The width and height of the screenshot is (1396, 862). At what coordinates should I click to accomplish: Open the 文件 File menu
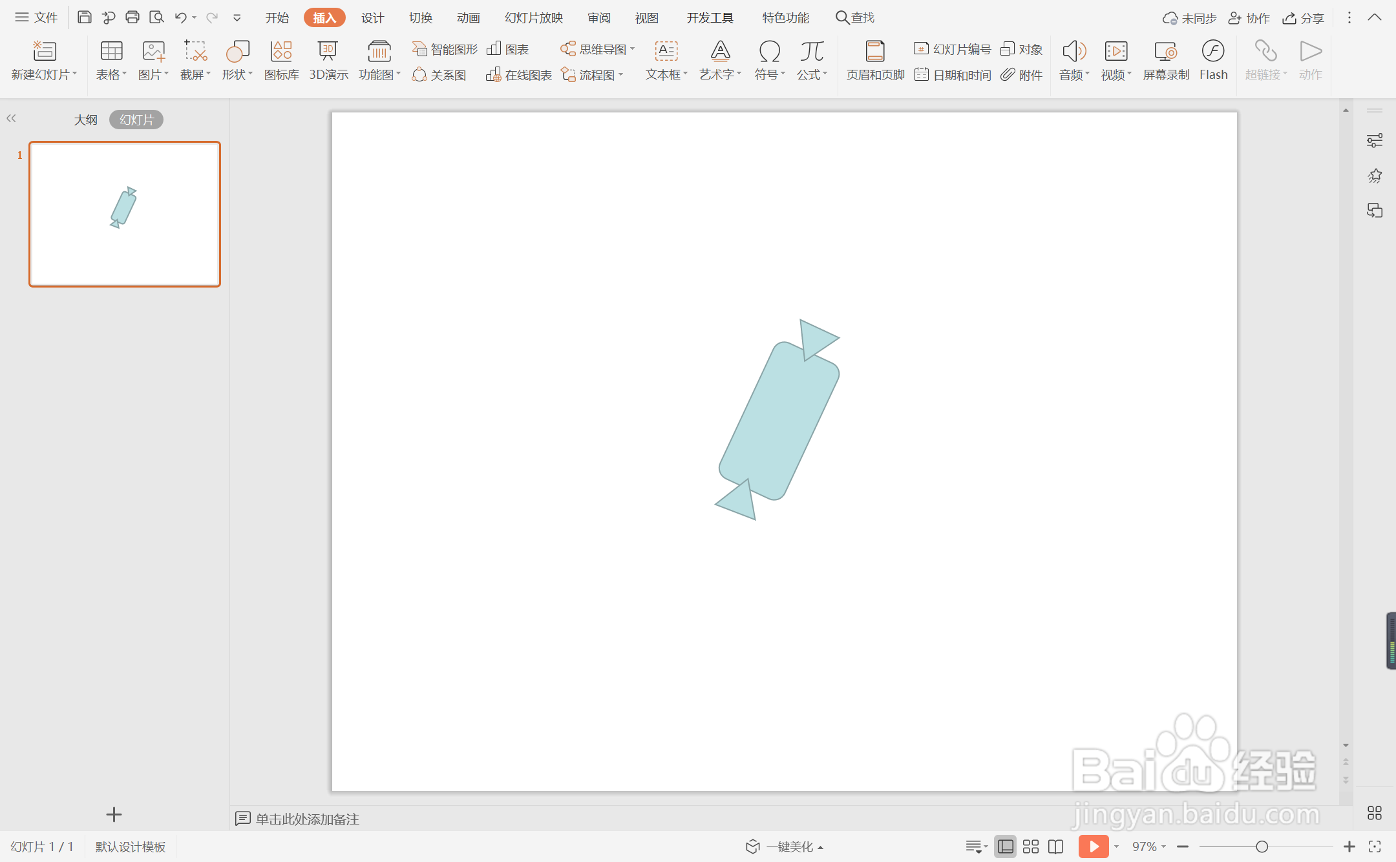click(x=36, y=17)
